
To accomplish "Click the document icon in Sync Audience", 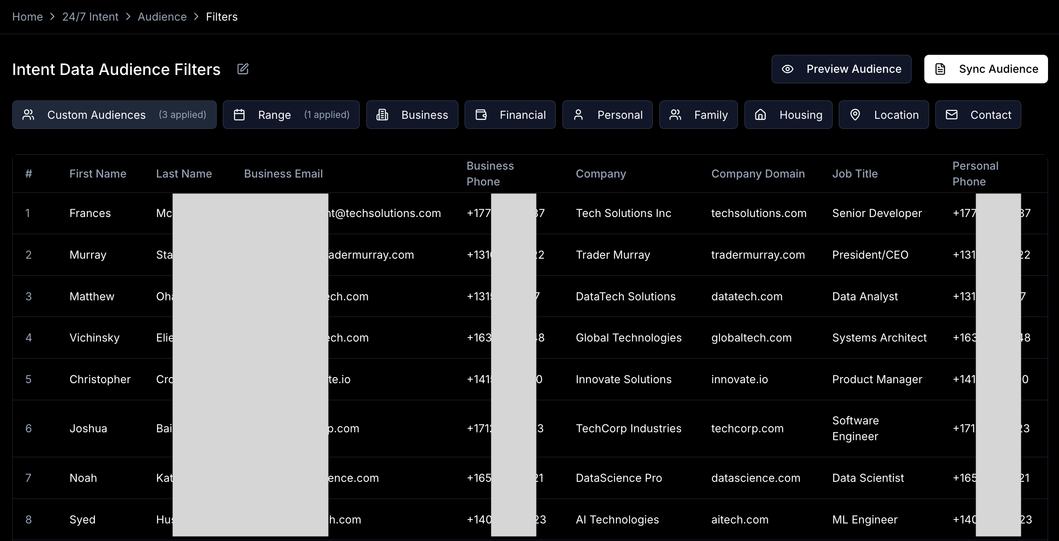I will 940,69.
